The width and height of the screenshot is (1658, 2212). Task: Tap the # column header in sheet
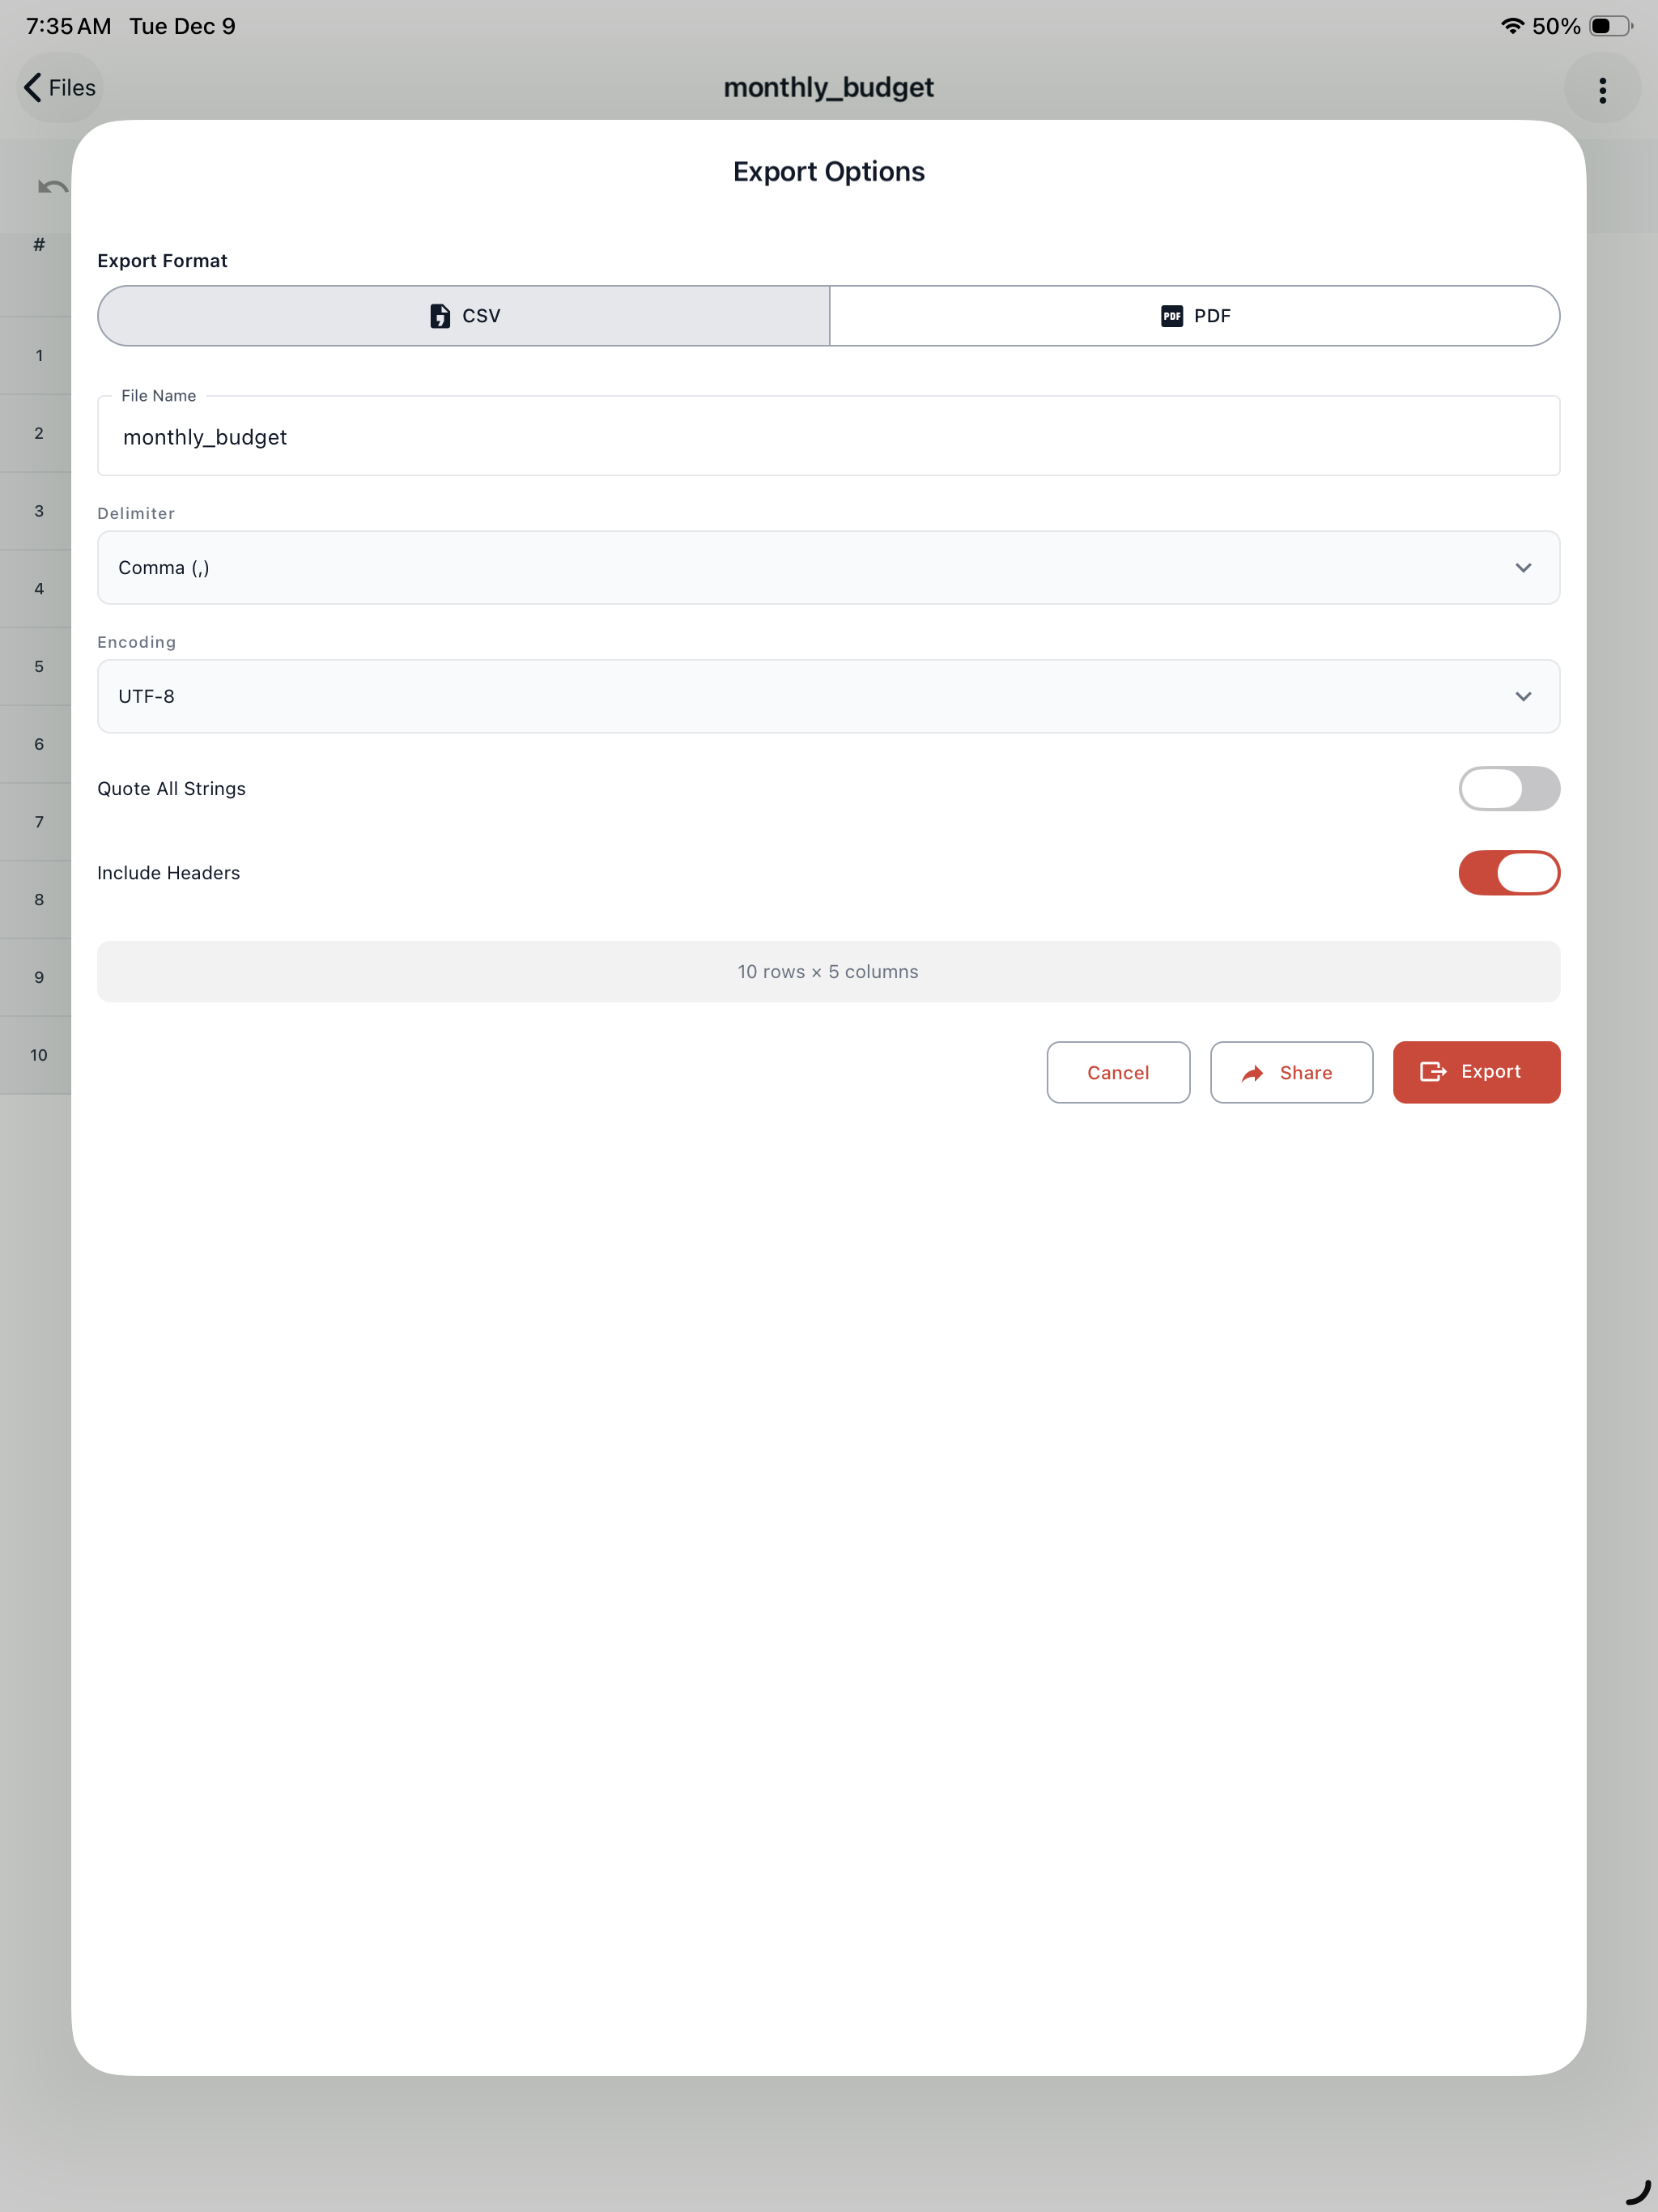click(39, 244)
